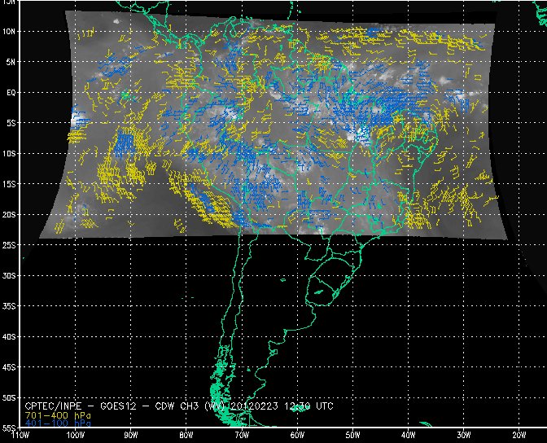This screenshot has height=443, width=547.
Task: Click the 40W longitude axis label
Action: point(408,436)
